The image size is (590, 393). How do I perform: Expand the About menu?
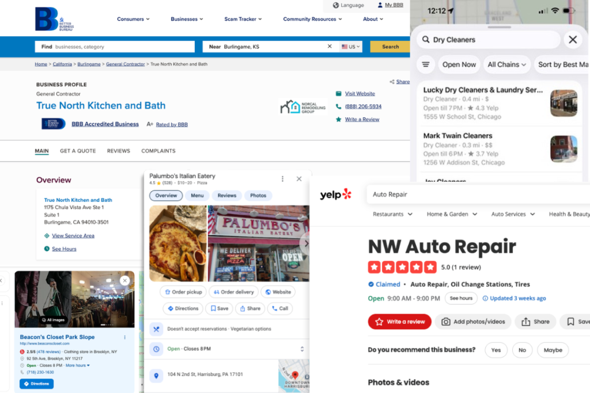click(x=373, y=19)
